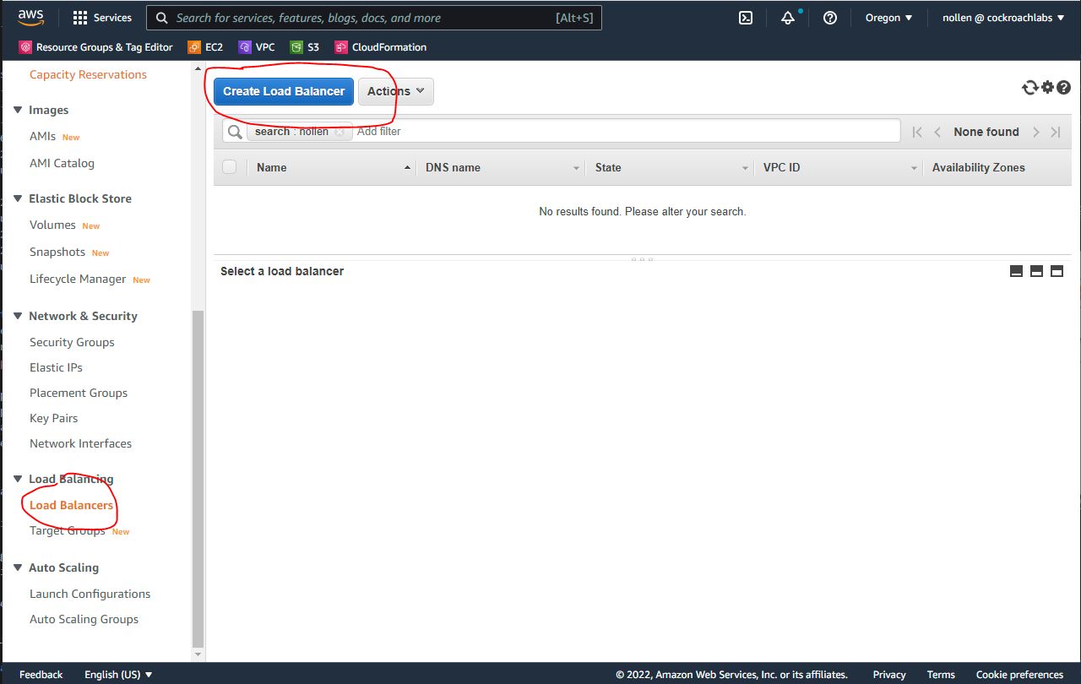Open Load Balancers in sidebar

71,505
